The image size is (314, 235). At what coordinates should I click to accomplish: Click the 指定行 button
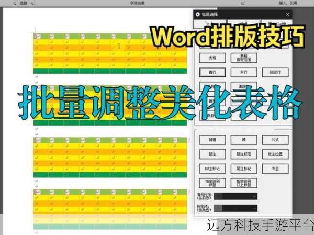click(x=275, y=72)
